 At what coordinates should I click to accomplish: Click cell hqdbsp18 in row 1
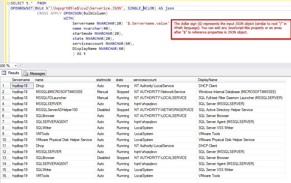(22, 86)
